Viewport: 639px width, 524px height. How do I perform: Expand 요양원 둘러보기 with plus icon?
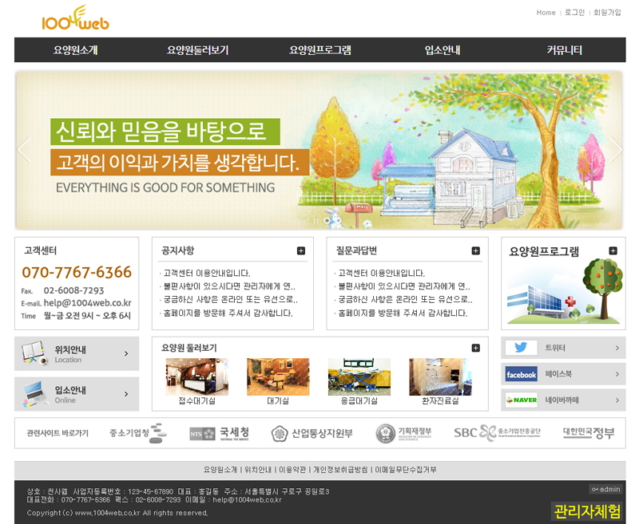coord(476,348)
